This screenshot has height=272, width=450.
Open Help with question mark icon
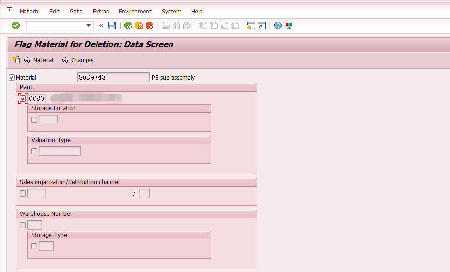[278, 25]
